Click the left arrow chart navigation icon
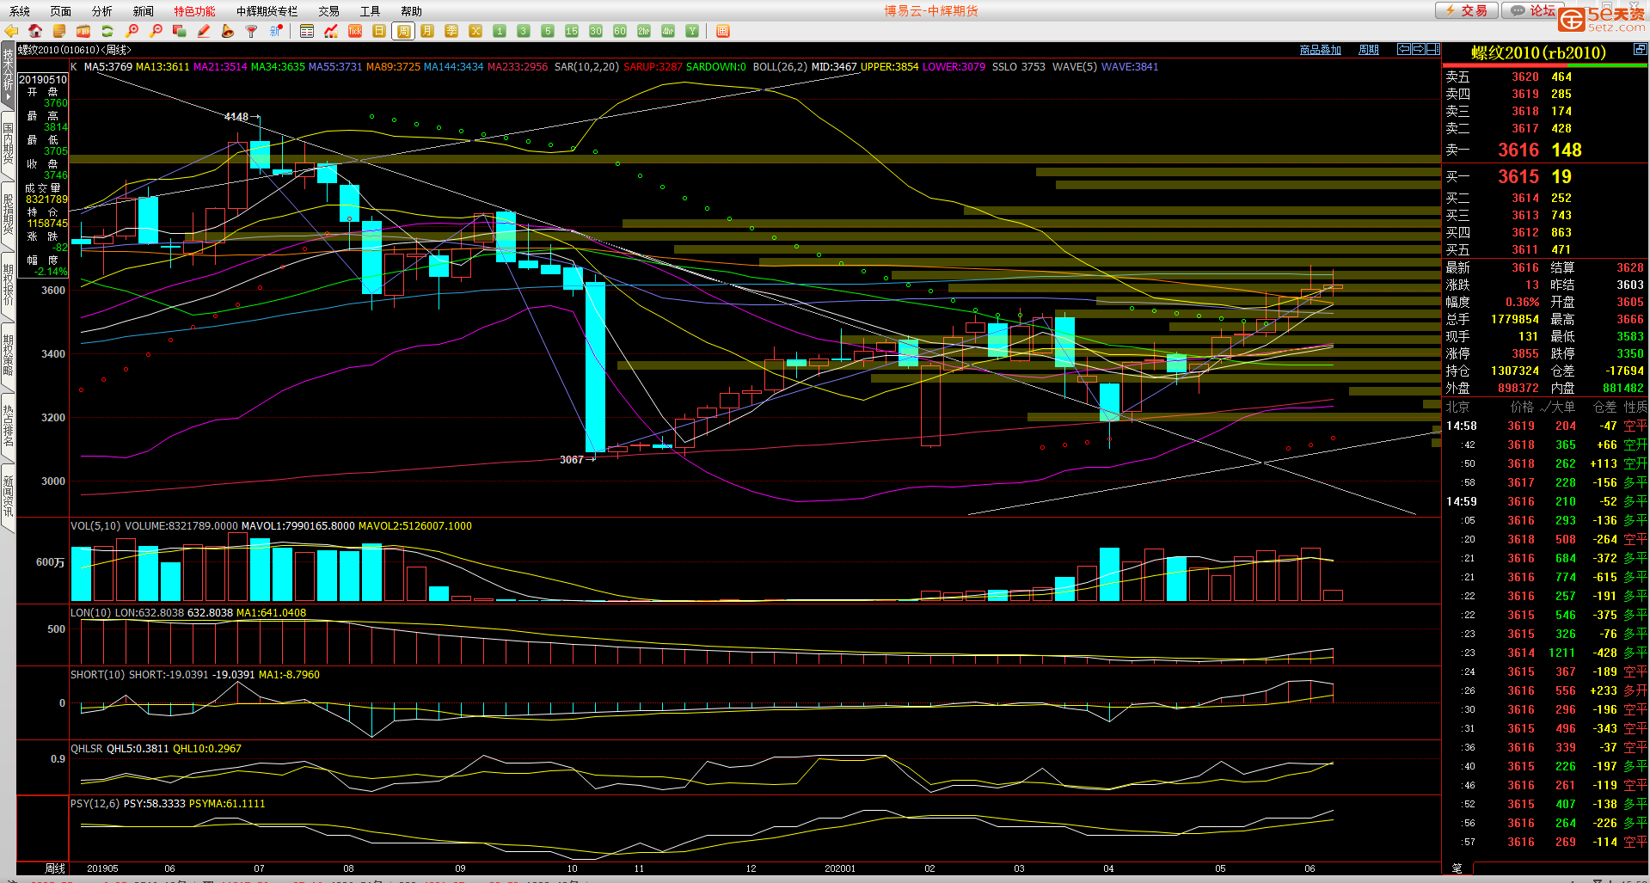Screen dimensions: 1650x883 (x=1404, y=49)
